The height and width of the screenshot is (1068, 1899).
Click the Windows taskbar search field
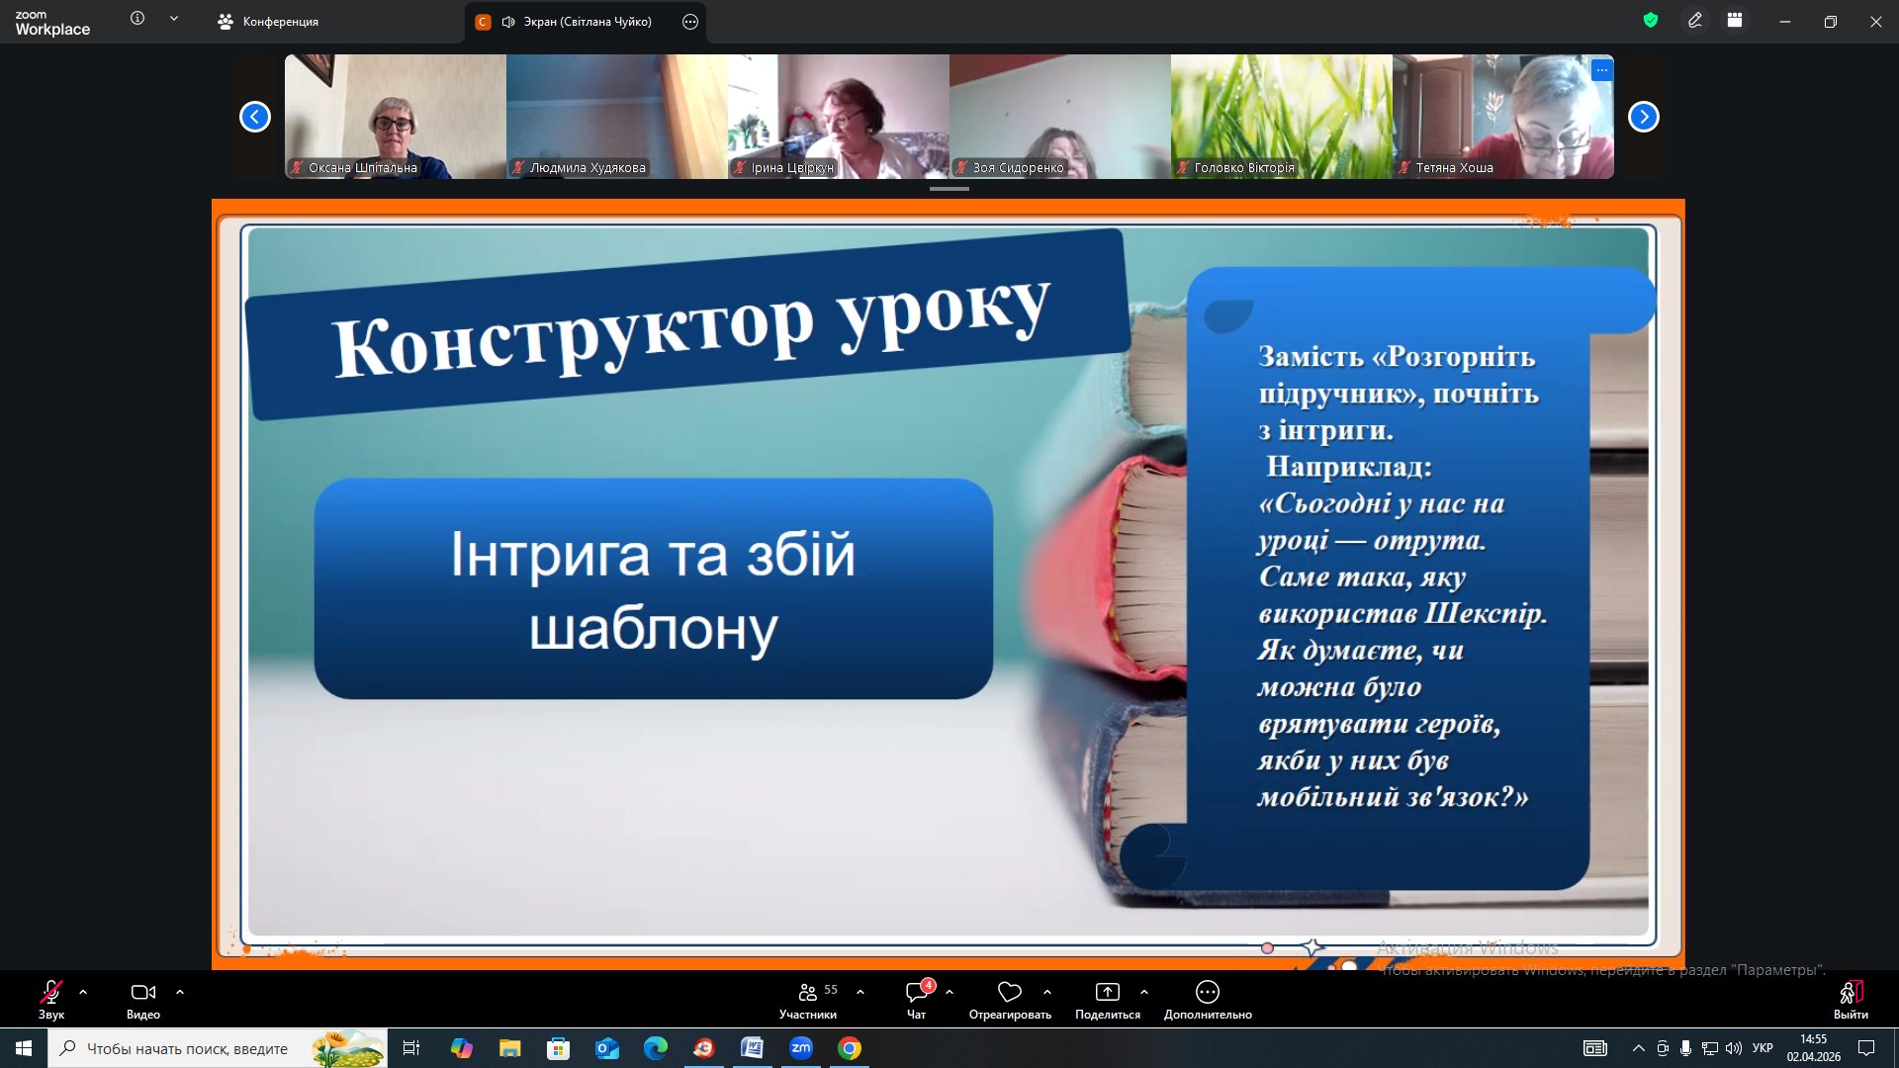tap(188, 1048)
